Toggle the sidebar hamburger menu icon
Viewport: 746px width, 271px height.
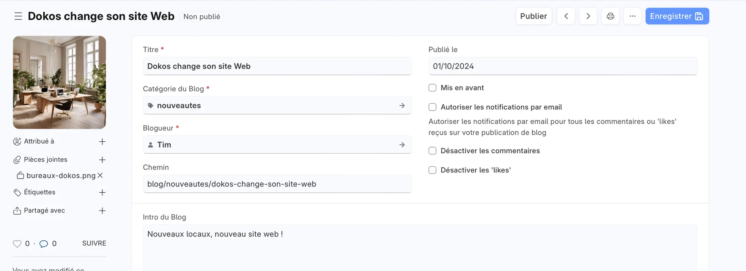(18, 16)
